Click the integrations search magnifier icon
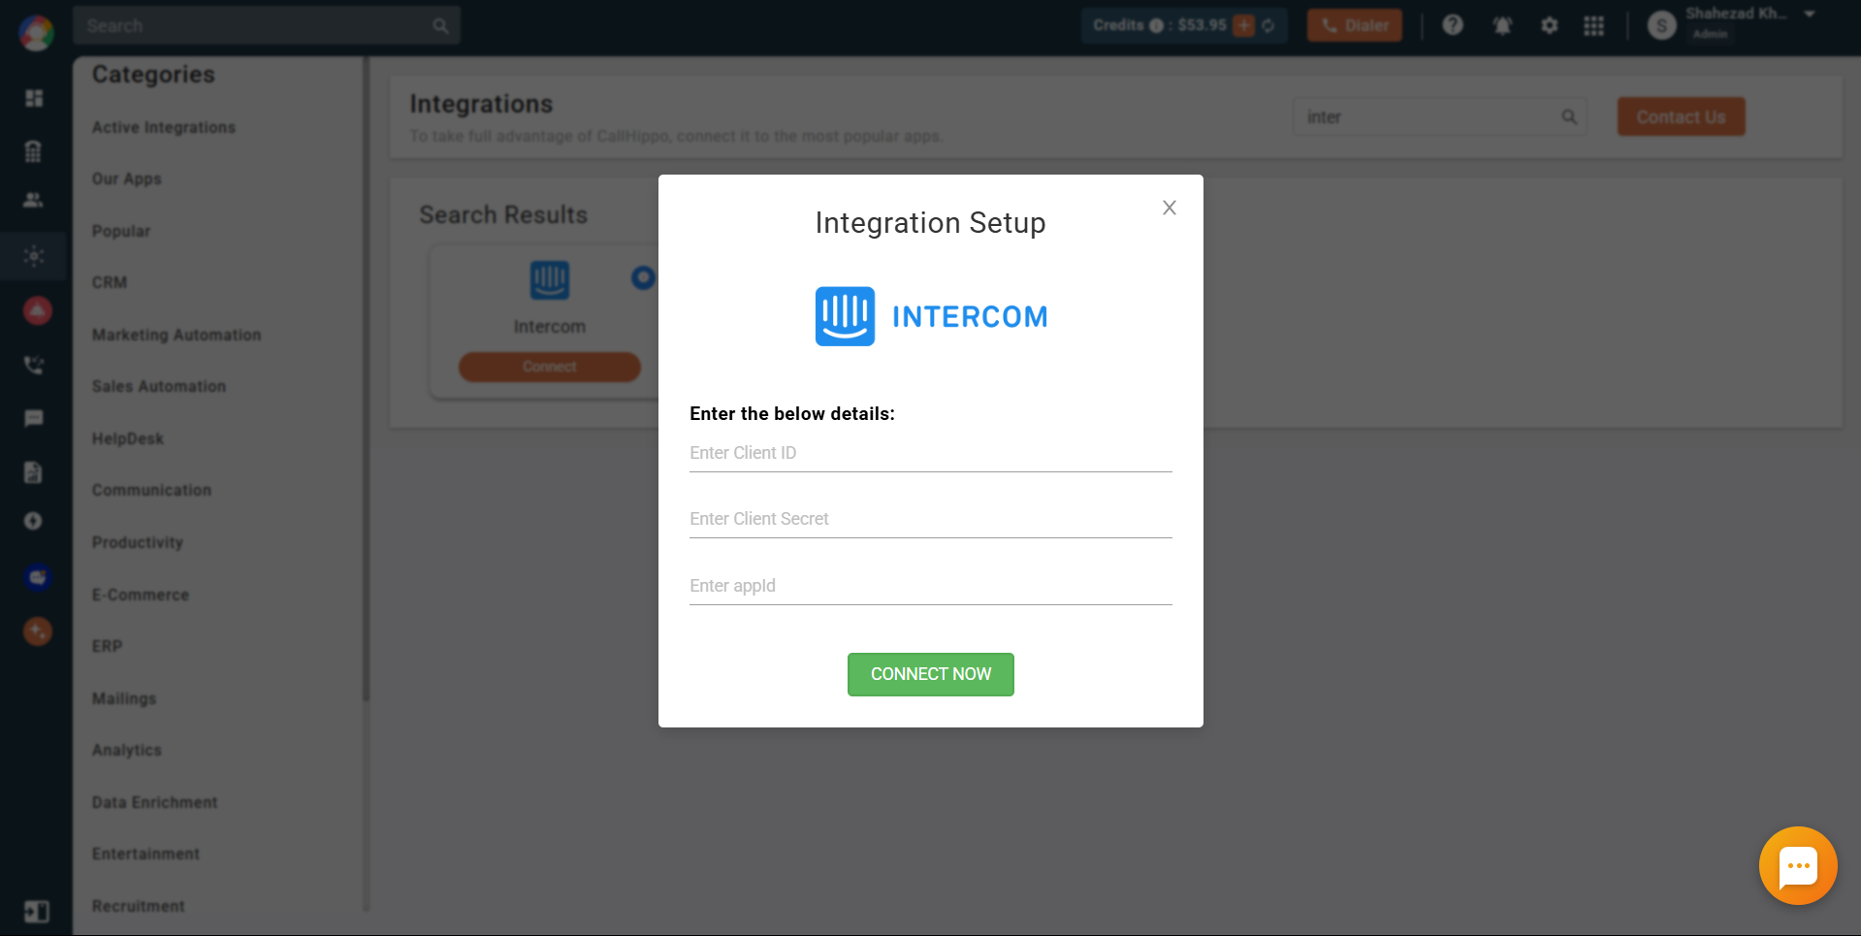The width and height of the screenshot is (1861, 936). (1569, 117)
